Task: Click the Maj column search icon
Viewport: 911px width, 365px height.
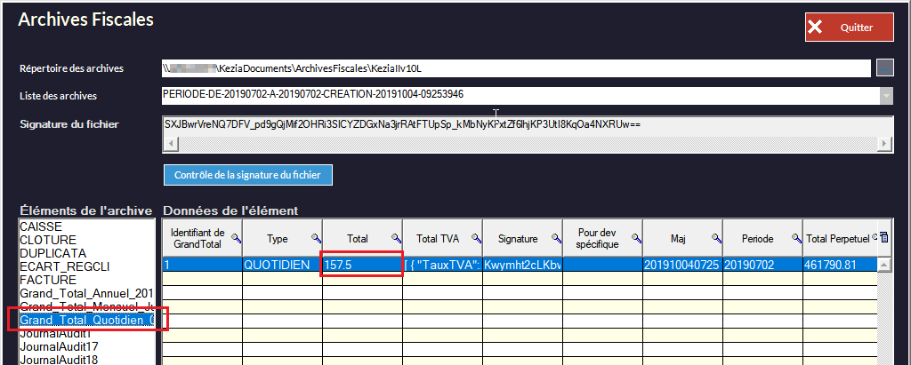Action: [716, 238]
